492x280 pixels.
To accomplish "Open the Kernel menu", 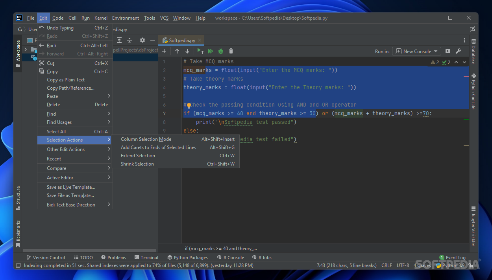I will tap(101, 18).
